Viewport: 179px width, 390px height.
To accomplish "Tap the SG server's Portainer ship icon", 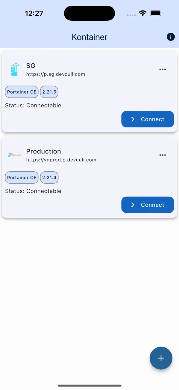I will pyautogui.click(x=14, y=69).
